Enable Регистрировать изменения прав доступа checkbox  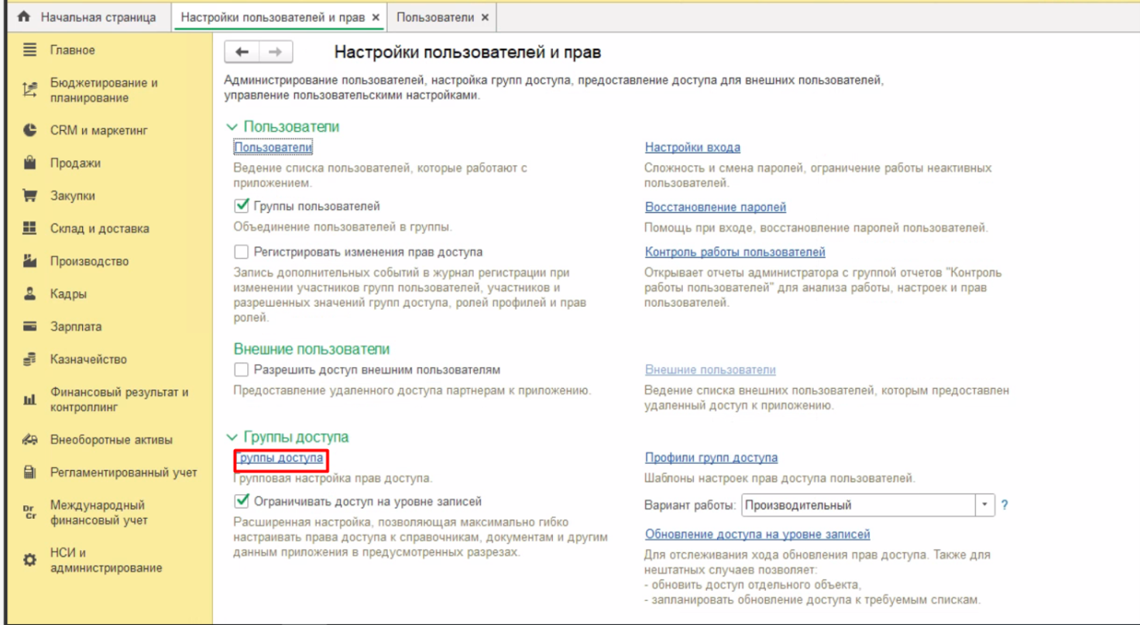point(242,252)
